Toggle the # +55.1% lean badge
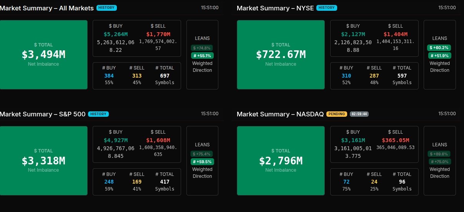464x212 pixels. [202, 56]
